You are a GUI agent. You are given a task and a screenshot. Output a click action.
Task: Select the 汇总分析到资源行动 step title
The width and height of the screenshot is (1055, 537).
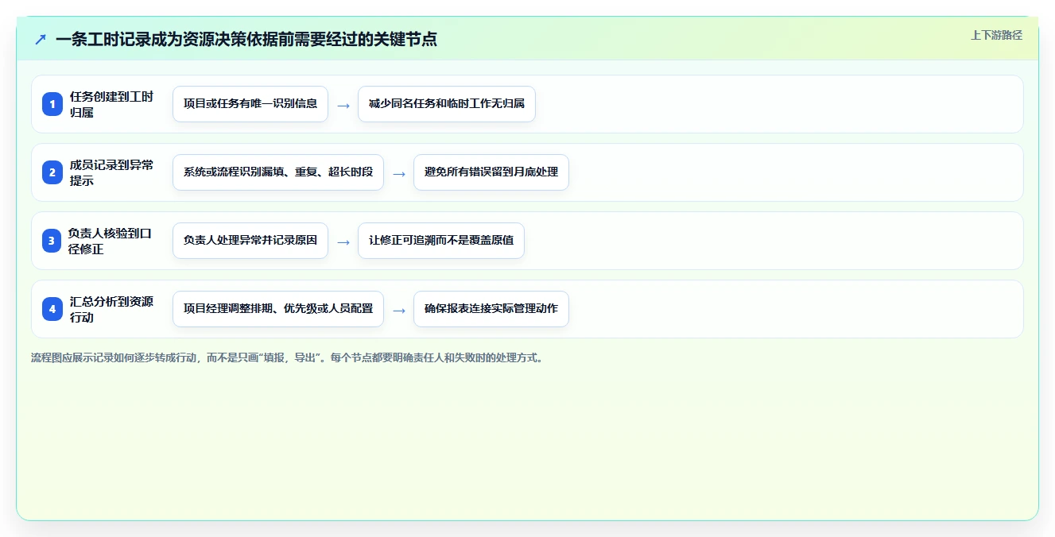[112, 309]
